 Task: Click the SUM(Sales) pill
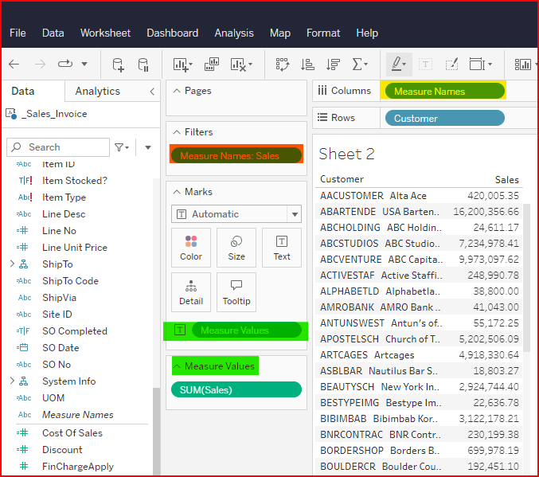click(236, 389)
